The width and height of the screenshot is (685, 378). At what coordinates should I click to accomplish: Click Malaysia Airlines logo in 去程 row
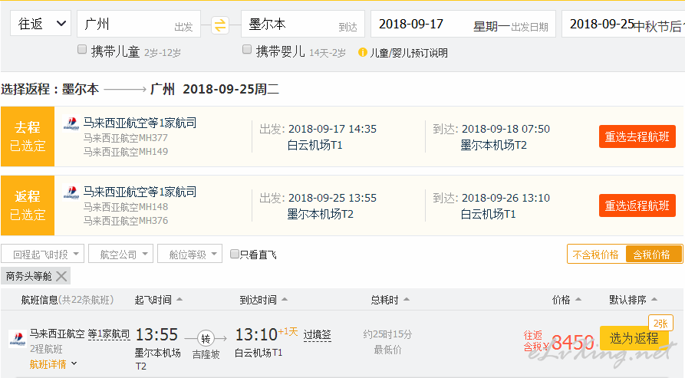pyautogui.click(x=71, y=123)
